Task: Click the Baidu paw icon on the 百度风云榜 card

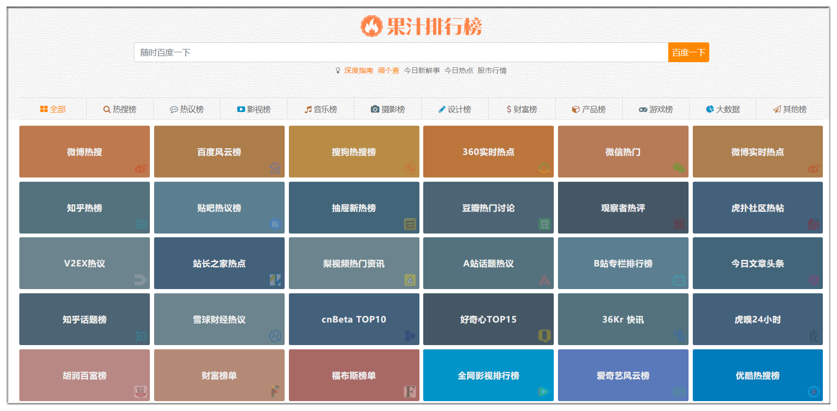Action: (x=275, y=168)
